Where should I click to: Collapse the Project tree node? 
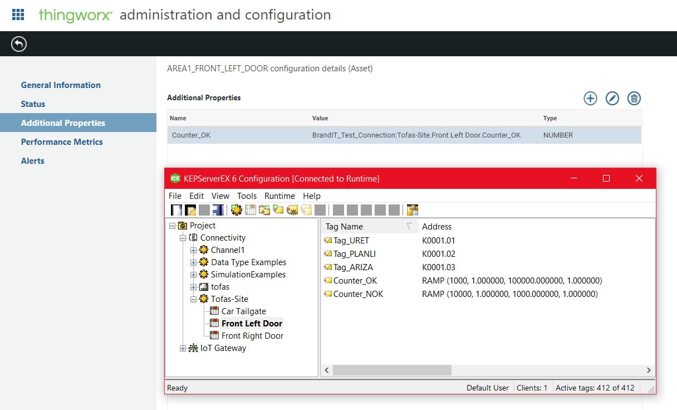pyautogui.click(x=173, y=226)
